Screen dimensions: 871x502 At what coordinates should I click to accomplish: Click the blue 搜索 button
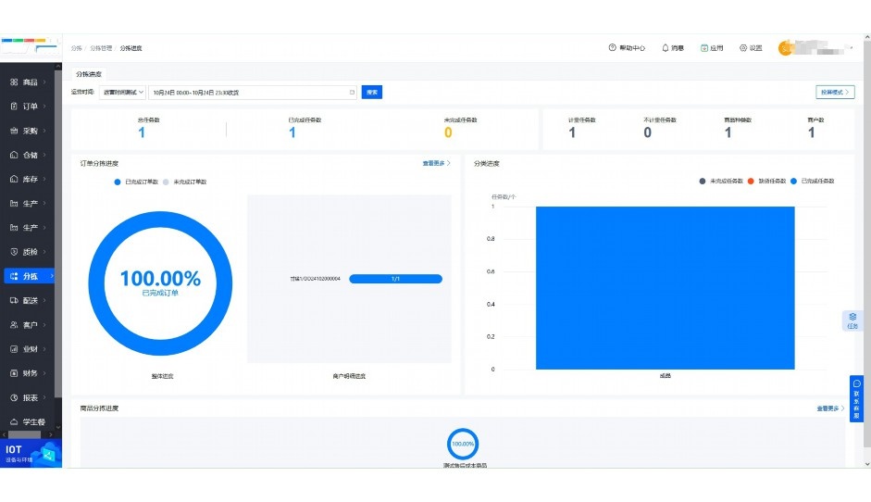coord(371,93)
